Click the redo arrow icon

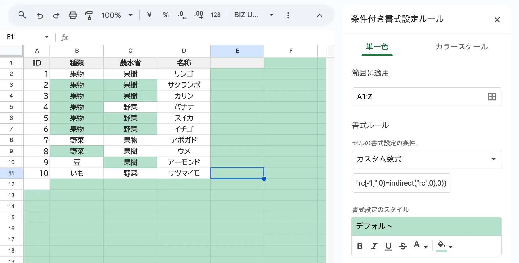[56, 15]
